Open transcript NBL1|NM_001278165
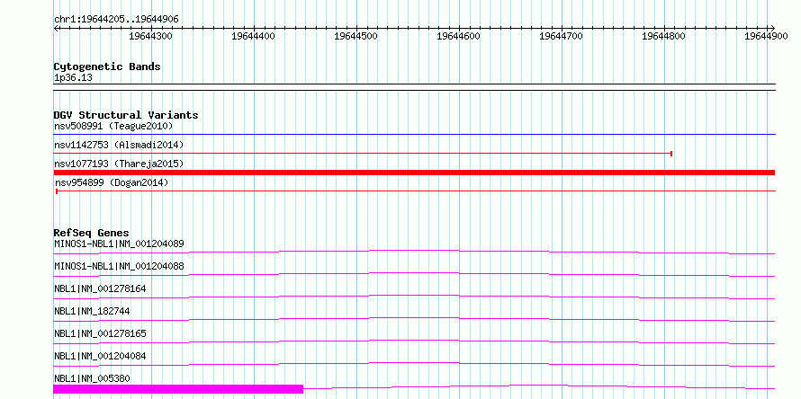Image resolution: width=801 pixels, height=399 pixels. (x=100, y=333)
